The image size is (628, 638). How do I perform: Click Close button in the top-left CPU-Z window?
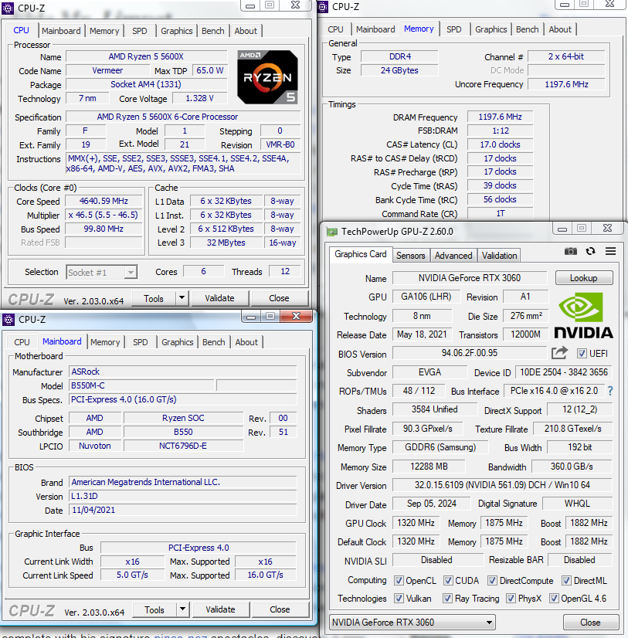tap(279, 298)
